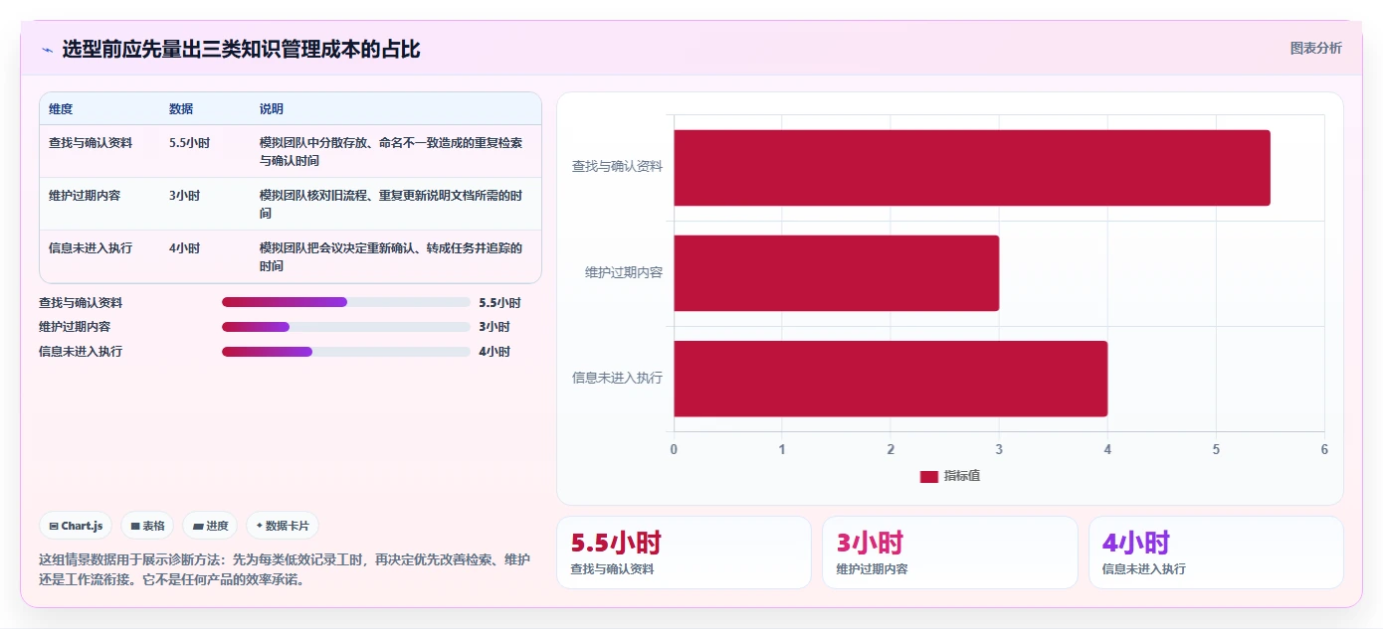1383x629 pixels.
Task: Click the title 选型前应先量出三类知识管理成本的占比
Action: [x=241, y=49]
